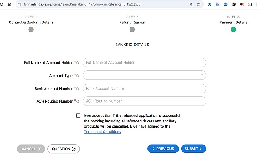The width and height of the screenshot is (260, 157).
Task: Click the megaphone extension icon
Action: click(x=242, y=4)
